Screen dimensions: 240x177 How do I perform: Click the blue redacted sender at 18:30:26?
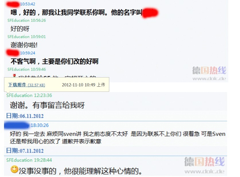17,125
